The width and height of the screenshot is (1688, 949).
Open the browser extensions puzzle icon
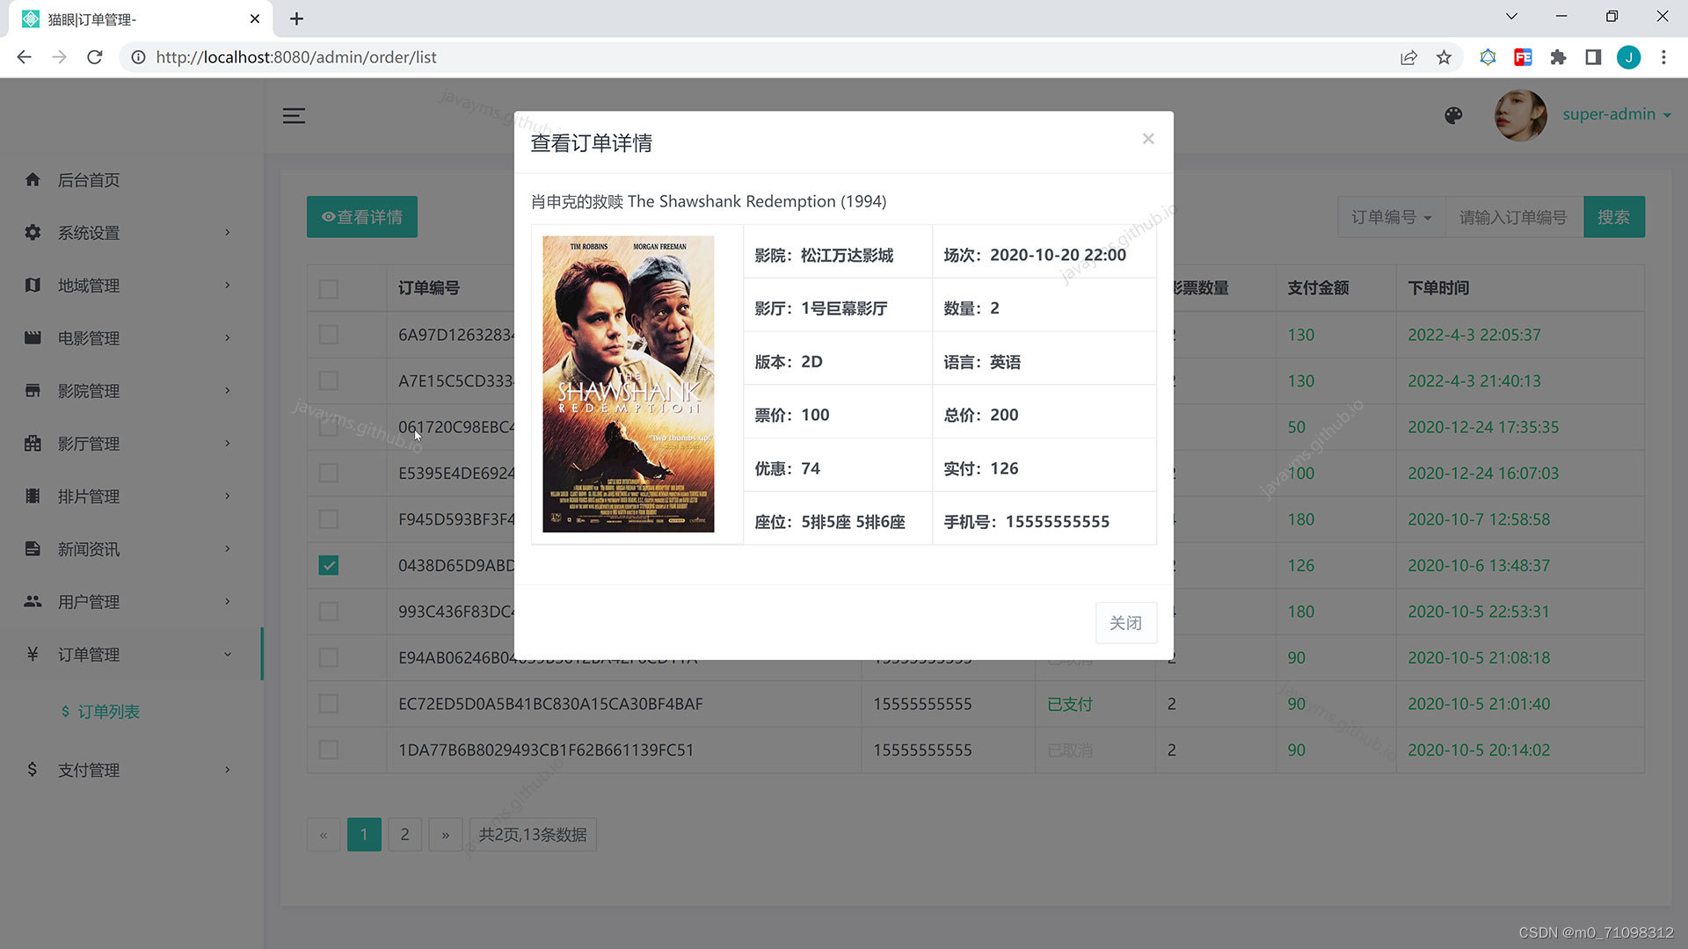pos(1558,57)
